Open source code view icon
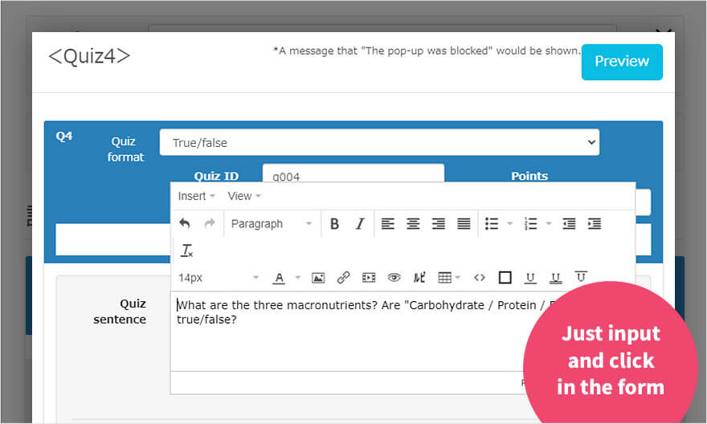Viewport: 707px width, 424px height. [x=480, y=278]
